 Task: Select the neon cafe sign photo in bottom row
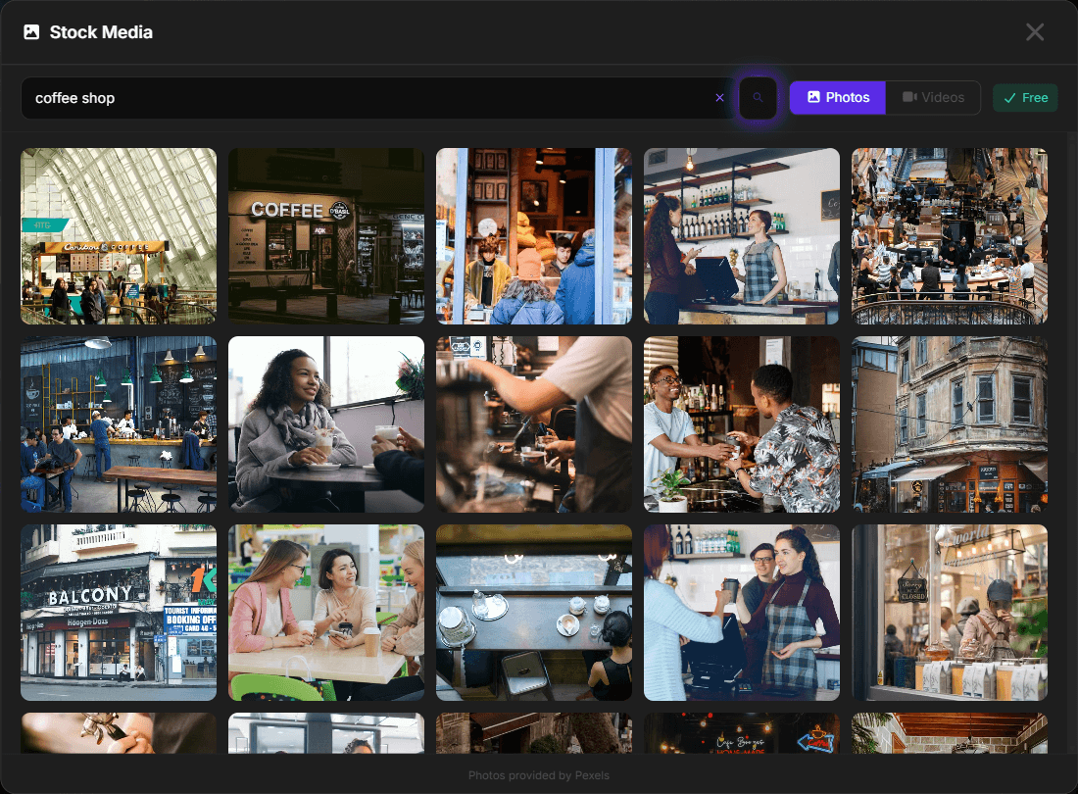(x=742, y=733)
